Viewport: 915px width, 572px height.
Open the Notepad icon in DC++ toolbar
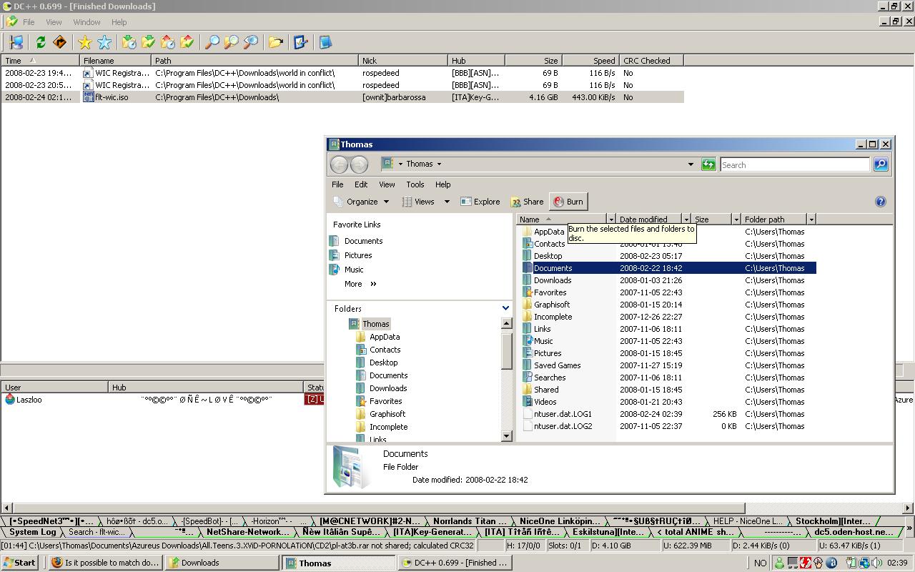click(x=325, y=43)
